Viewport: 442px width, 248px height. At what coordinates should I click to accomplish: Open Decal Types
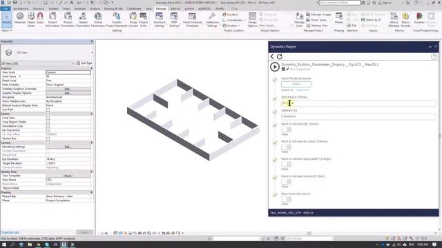[x=316, y=20]
